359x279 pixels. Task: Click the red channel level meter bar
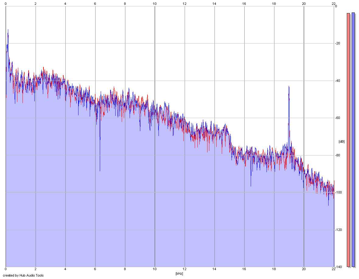(x=348, y=140)
